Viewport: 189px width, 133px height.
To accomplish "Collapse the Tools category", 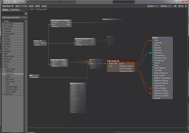I will [3, 66].
